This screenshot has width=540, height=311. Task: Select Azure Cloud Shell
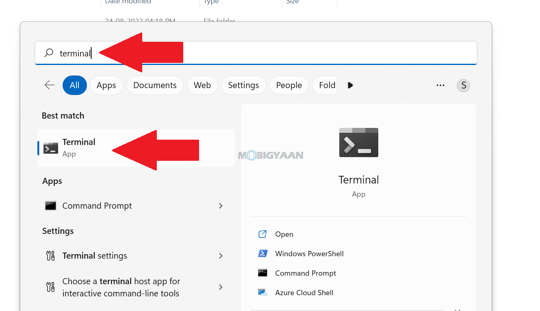point(304,292)
